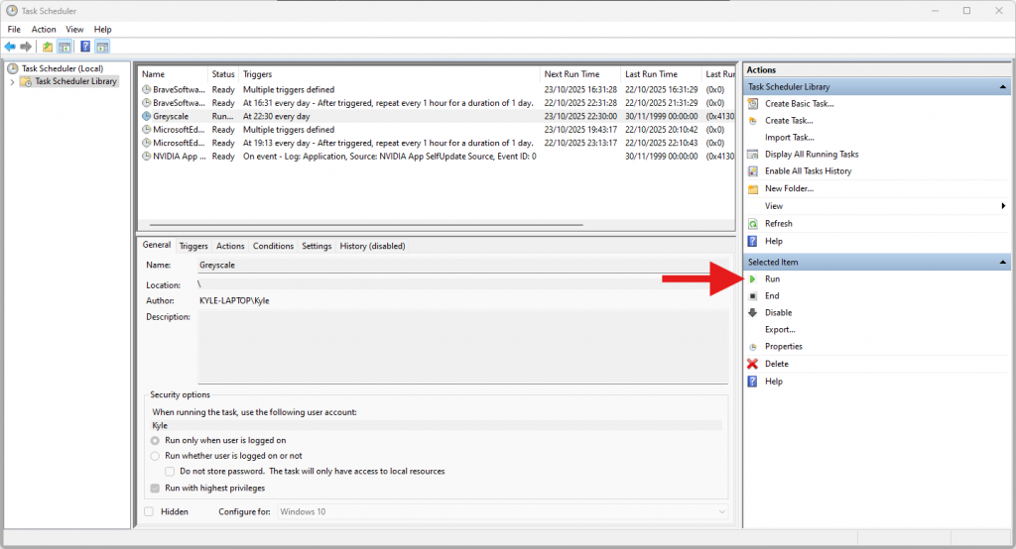This screenshot has height=549, width=1016.
Task: Toggle the Show/Hide Console Tree icon
Action: (64, 47)
